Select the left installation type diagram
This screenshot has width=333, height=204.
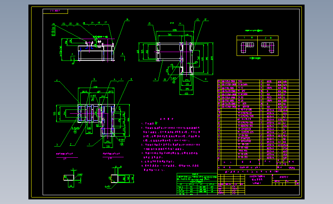coord(247,48)
